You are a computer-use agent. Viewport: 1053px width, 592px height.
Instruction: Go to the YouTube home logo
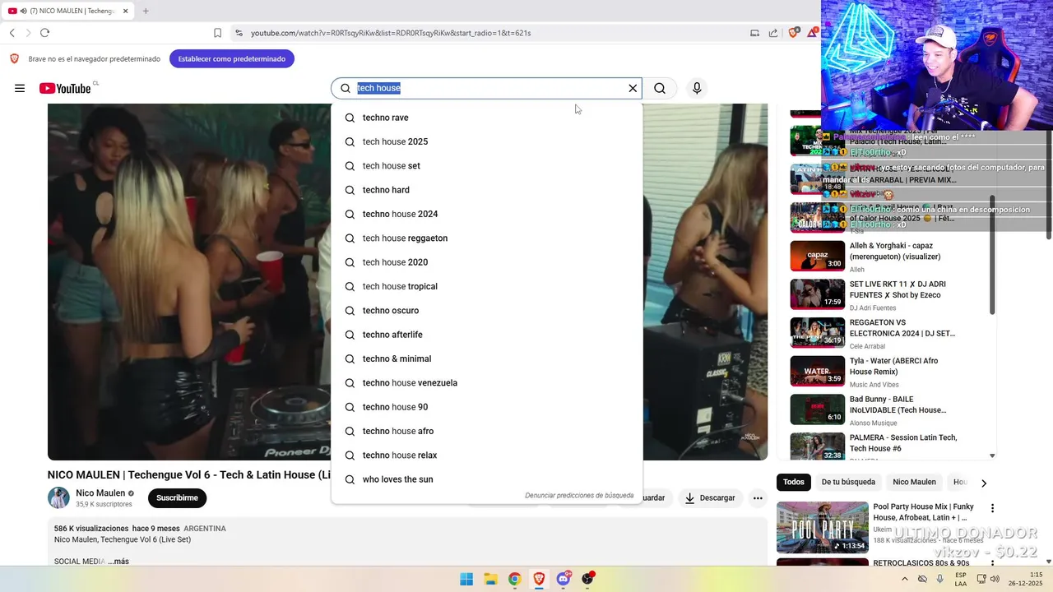click(x=65, y=88)
